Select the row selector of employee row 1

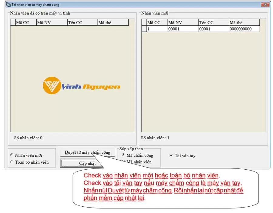pyautogui.click(x=144, y=29)
